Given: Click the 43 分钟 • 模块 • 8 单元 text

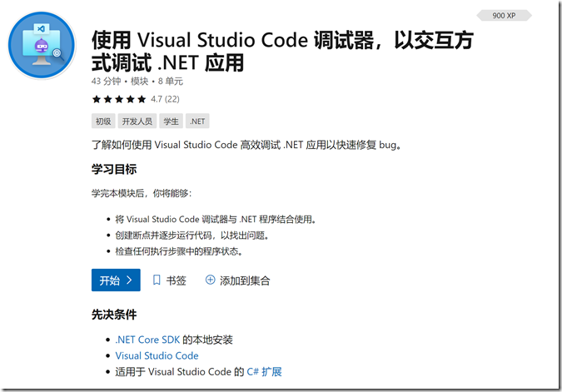Looking at the screenshot, I should coord(137,82).
